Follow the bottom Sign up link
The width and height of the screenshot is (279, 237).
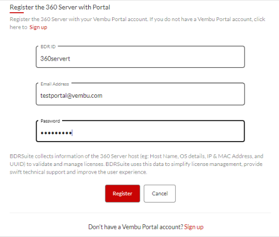194,227
